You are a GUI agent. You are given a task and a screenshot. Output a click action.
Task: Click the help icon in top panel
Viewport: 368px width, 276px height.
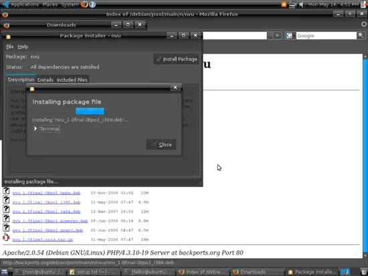coord(92,4)
